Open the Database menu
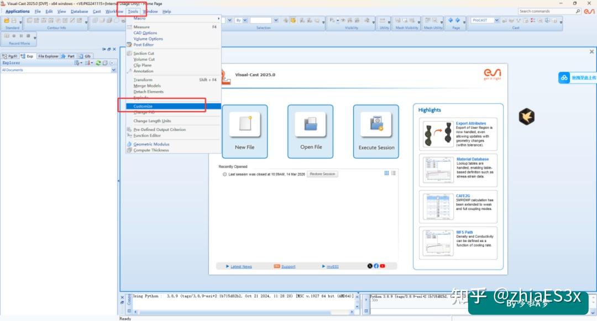 point(79,12)
